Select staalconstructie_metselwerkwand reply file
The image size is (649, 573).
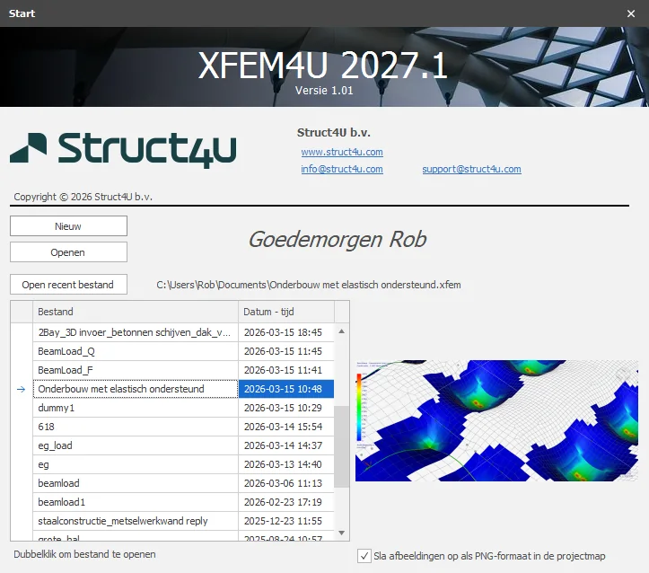(136, 521)
